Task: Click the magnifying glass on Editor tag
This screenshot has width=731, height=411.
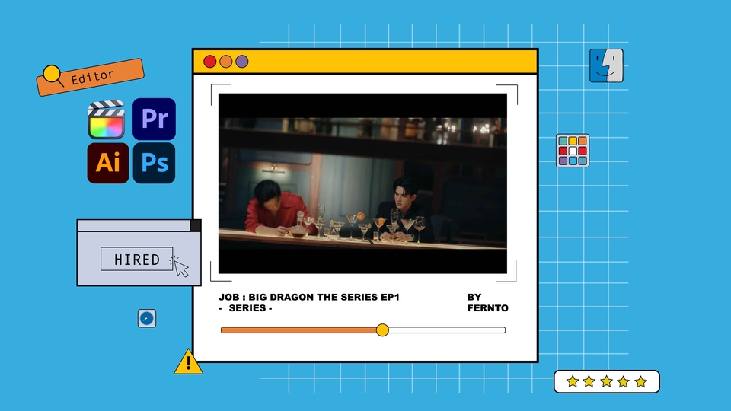Action: [x=53, y=75]
